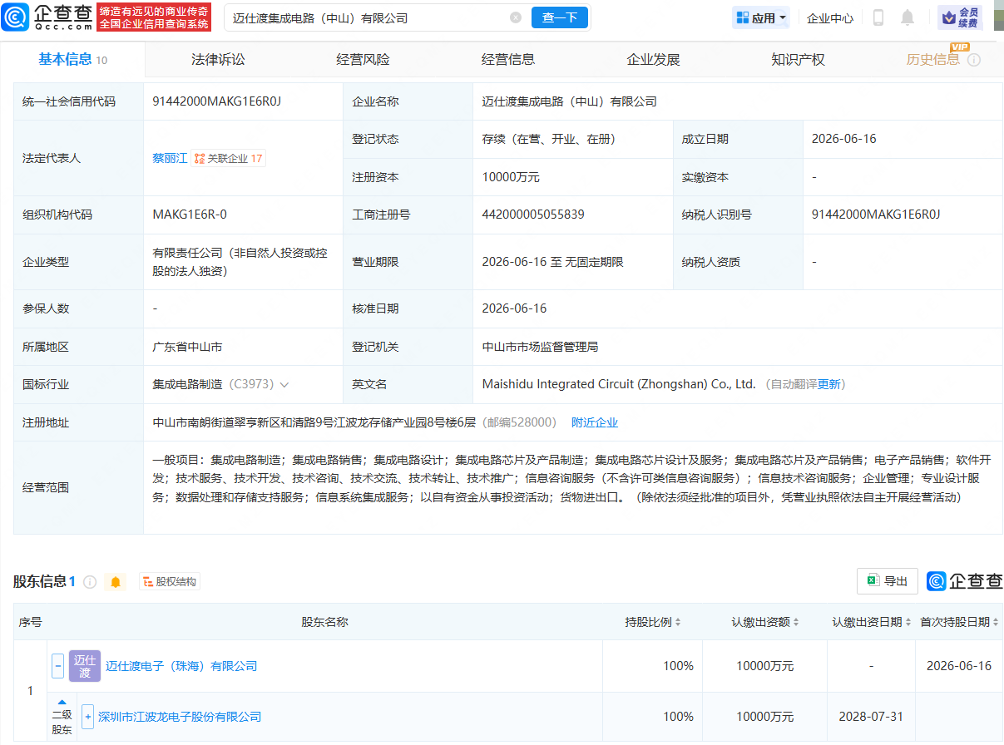Viewport: 1004px width, 745px height.
Task: Click the 更新 translation link
Action: coord(829,384)
